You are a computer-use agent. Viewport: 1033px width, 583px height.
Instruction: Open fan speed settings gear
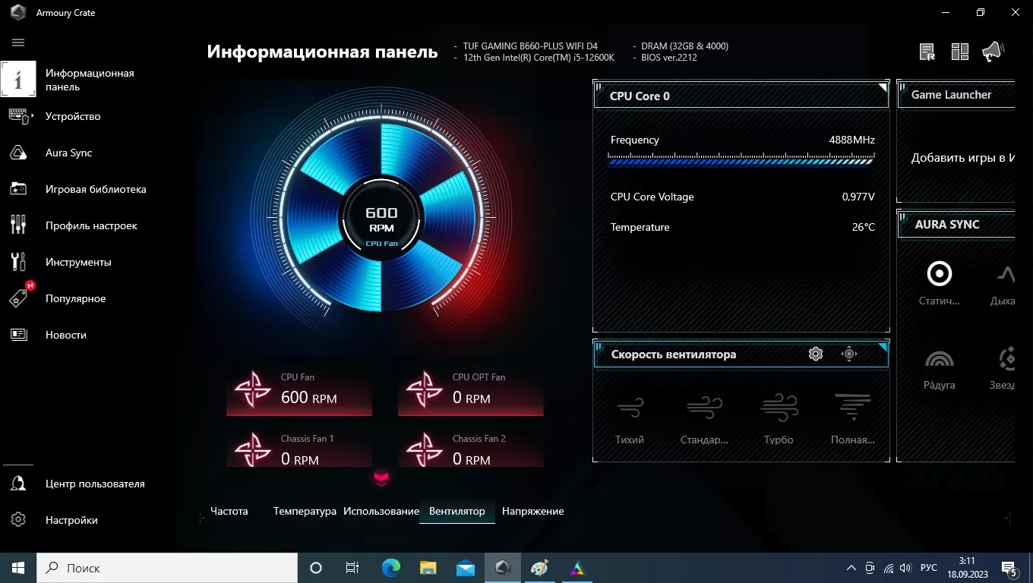coord(816,354)
